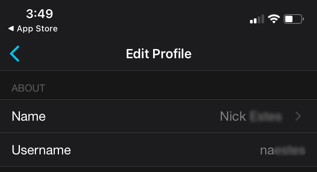The image size is (317, 172).
Task: Tap the ABOUT section header
Action: [28, 88]
